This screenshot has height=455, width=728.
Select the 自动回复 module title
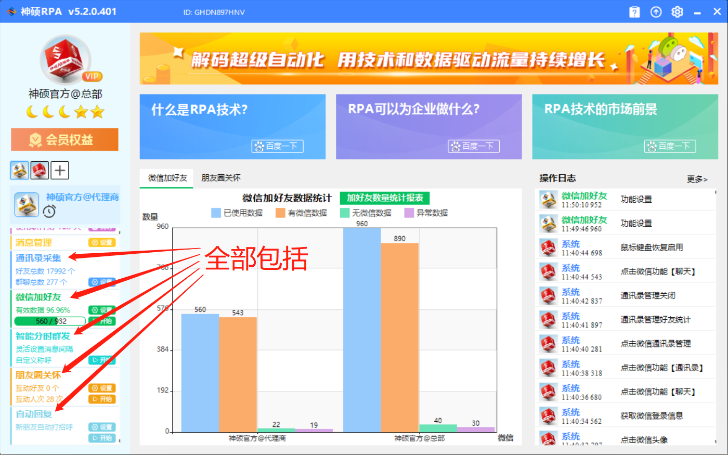34,414
